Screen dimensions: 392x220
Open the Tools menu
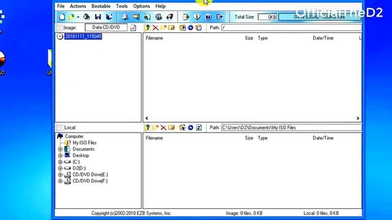(122, 6)
